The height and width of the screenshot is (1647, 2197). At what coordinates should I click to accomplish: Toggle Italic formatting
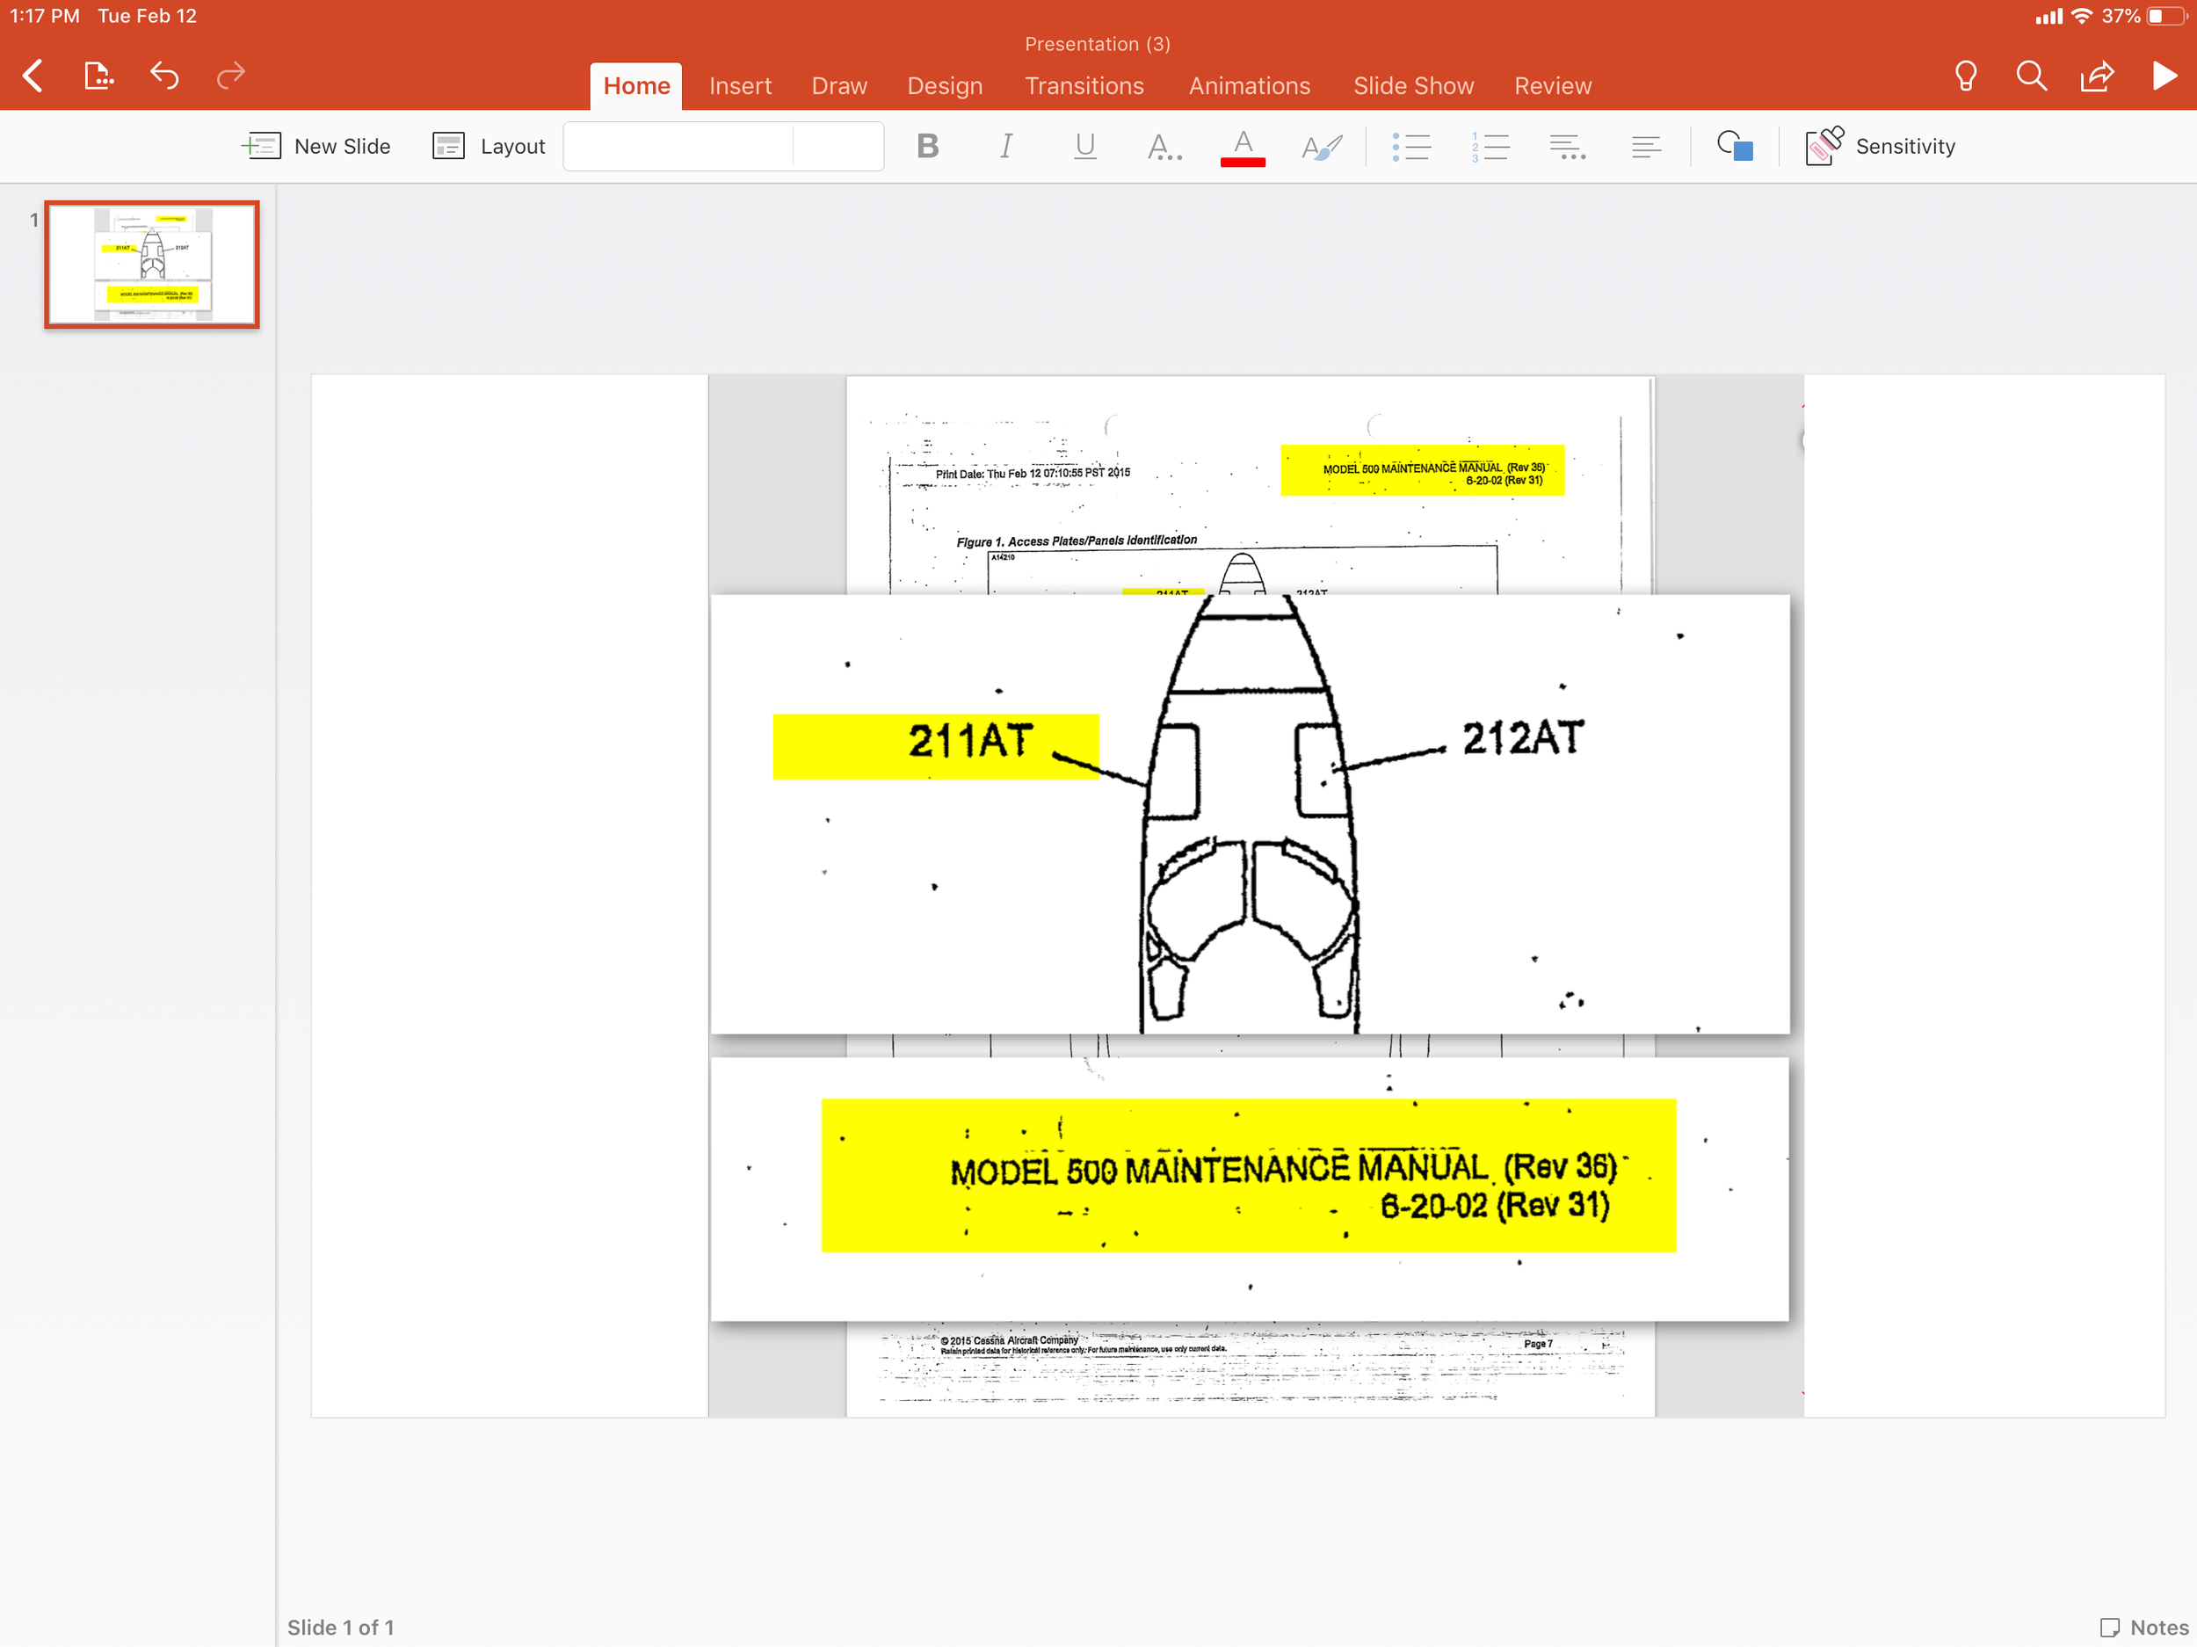click(1006, 146)
